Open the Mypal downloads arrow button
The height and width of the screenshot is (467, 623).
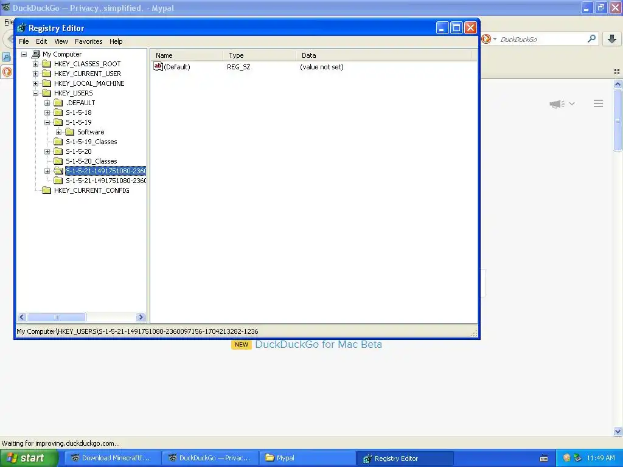pos(612,39)
